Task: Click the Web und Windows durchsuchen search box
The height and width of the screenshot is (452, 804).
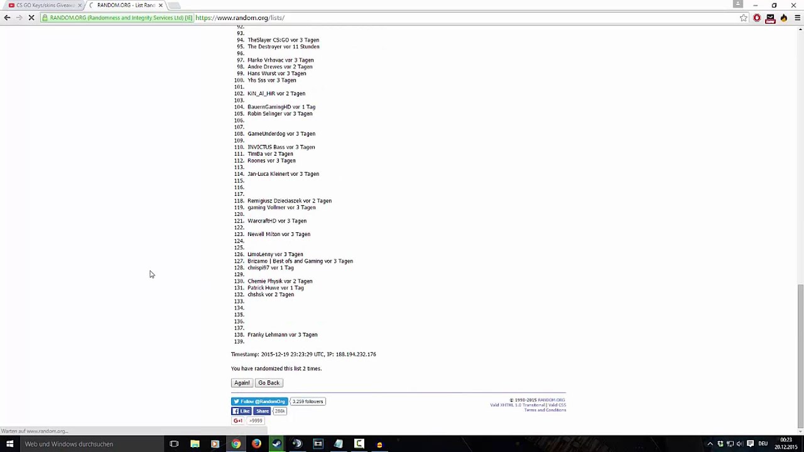Action: [x=92, y=444]
